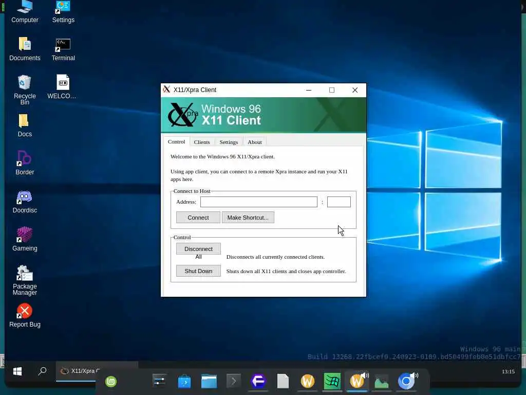This screenshot has height=395, width=526.
Task: Open the blue file manager folder icon
Action: [209, 382]
